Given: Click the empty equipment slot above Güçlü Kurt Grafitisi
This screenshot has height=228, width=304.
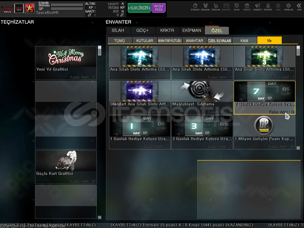Looking at the screenshot, I should (66, 132).
